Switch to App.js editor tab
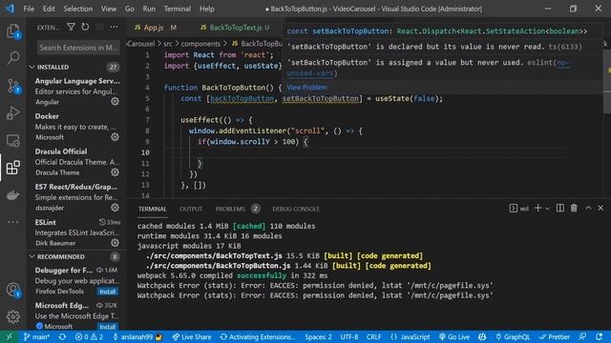 [x=155, y=28]
